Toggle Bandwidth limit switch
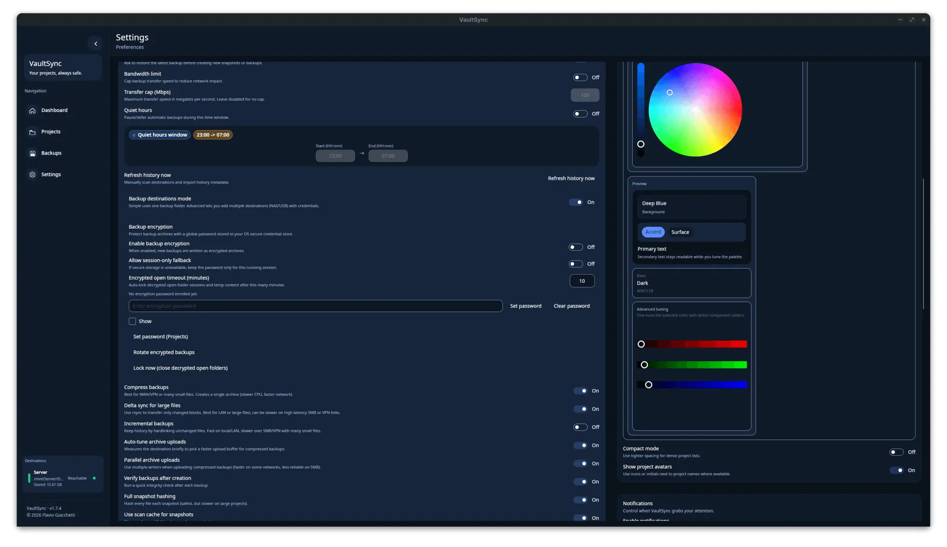This screenshot has width=947, height=547. click(x=580, y=77)
